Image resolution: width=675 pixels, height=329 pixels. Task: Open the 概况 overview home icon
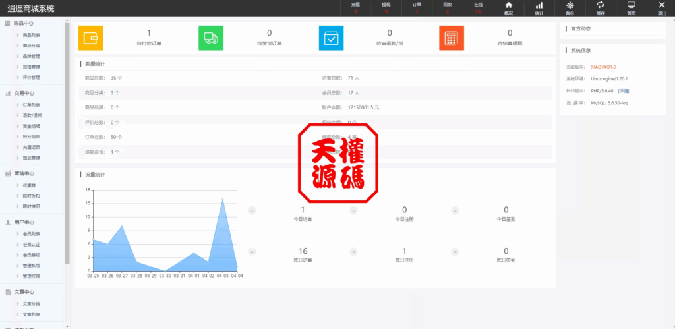pyautogui.click(x=508, y=5)
